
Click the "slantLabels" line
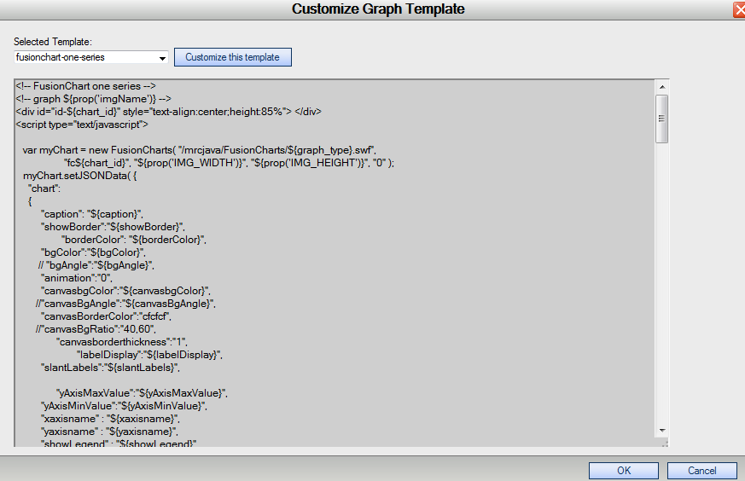pyautogui.click(x=111, y=368)
